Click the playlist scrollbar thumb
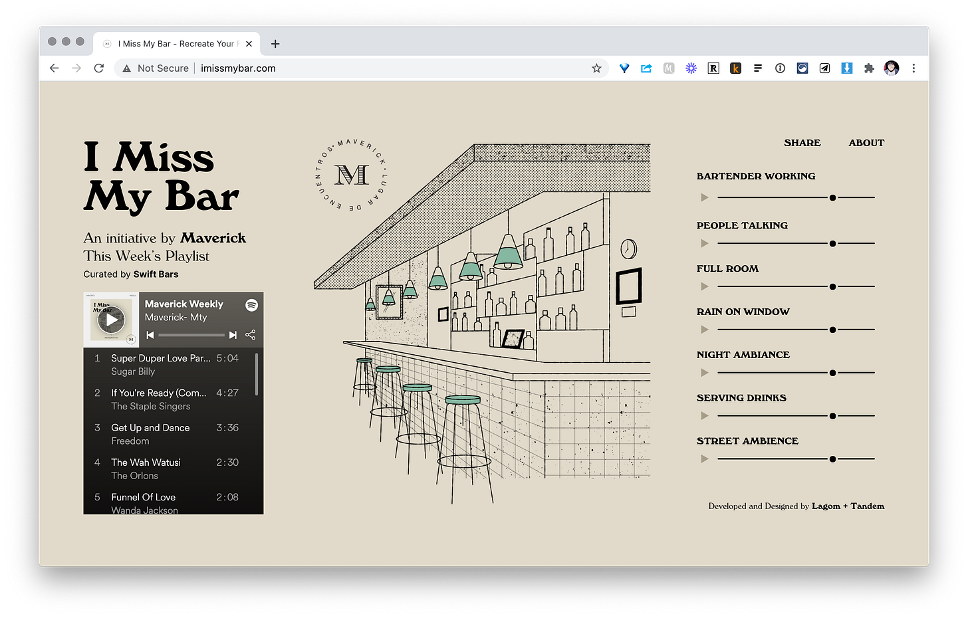This screenshot has width=968, height=618. 257,374
